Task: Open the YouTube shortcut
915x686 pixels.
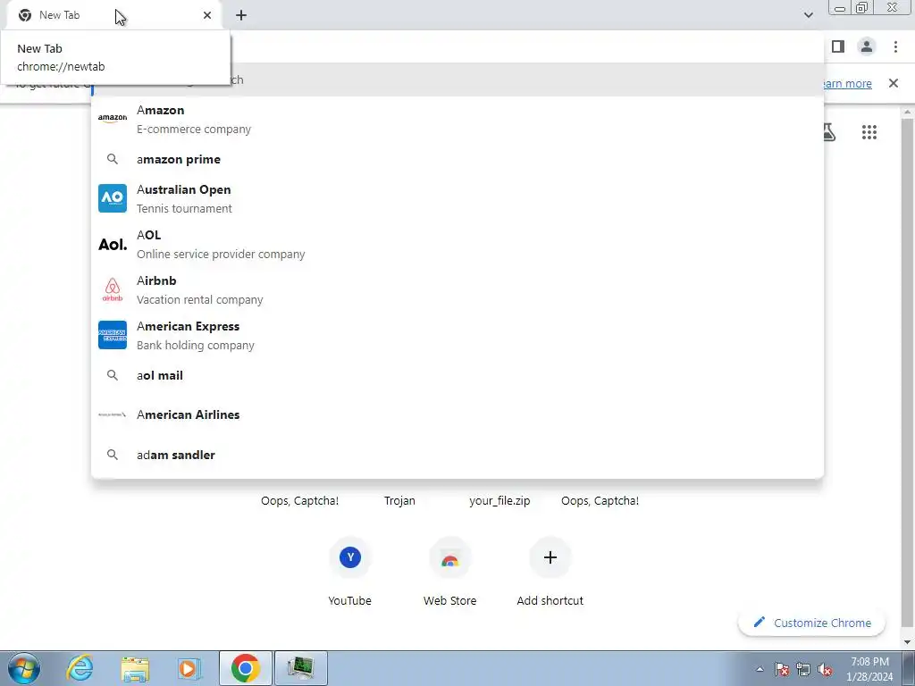Action: 349,572
